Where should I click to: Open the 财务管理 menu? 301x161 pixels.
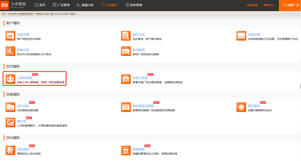[x=134, y=5]
